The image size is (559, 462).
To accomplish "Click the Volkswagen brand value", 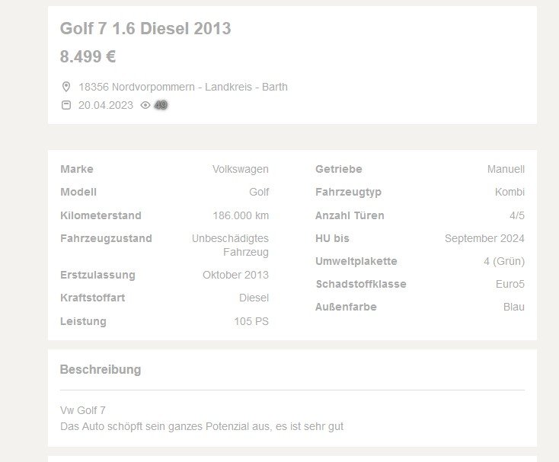I will pos(240,169).
